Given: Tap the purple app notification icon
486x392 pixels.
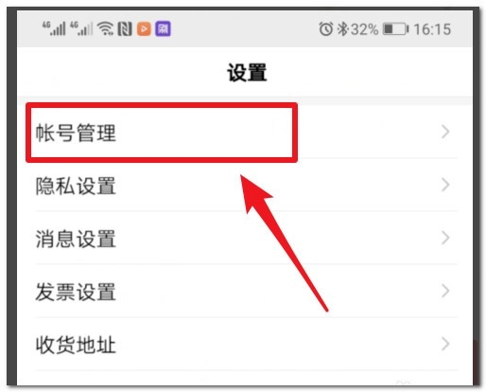Looking at the screenshot, I should [x=163, y=29].
